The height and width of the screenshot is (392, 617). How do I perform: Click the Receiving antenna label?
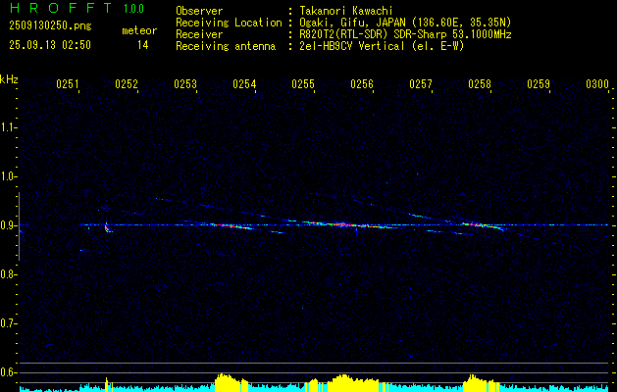(226, 46)
